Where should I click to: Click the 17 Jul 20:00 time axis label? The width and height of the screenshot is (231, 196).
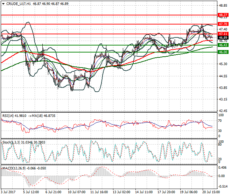[x=166, y=192]
